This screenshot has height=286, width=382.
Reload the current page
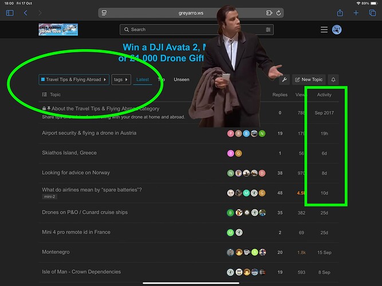[278, 13]
